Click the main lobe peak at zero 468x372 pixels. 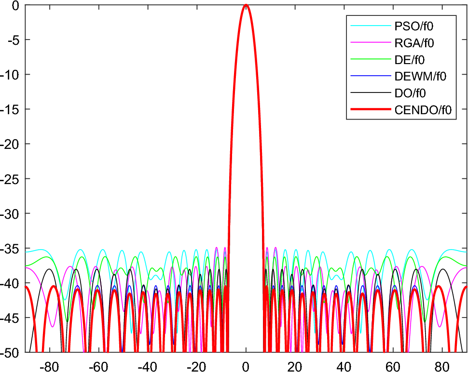click(x=245, y=5)
